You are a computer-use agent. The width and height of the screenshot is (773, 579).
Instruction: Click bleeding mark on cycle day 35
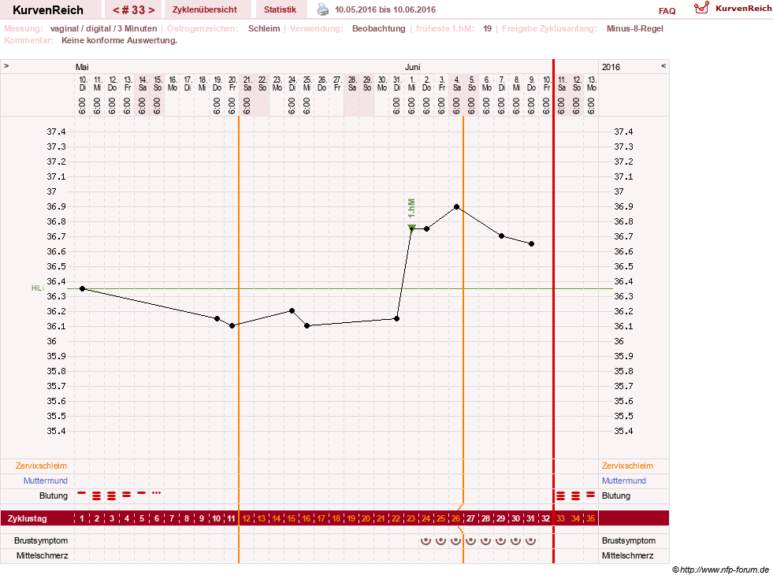(591, 494)
